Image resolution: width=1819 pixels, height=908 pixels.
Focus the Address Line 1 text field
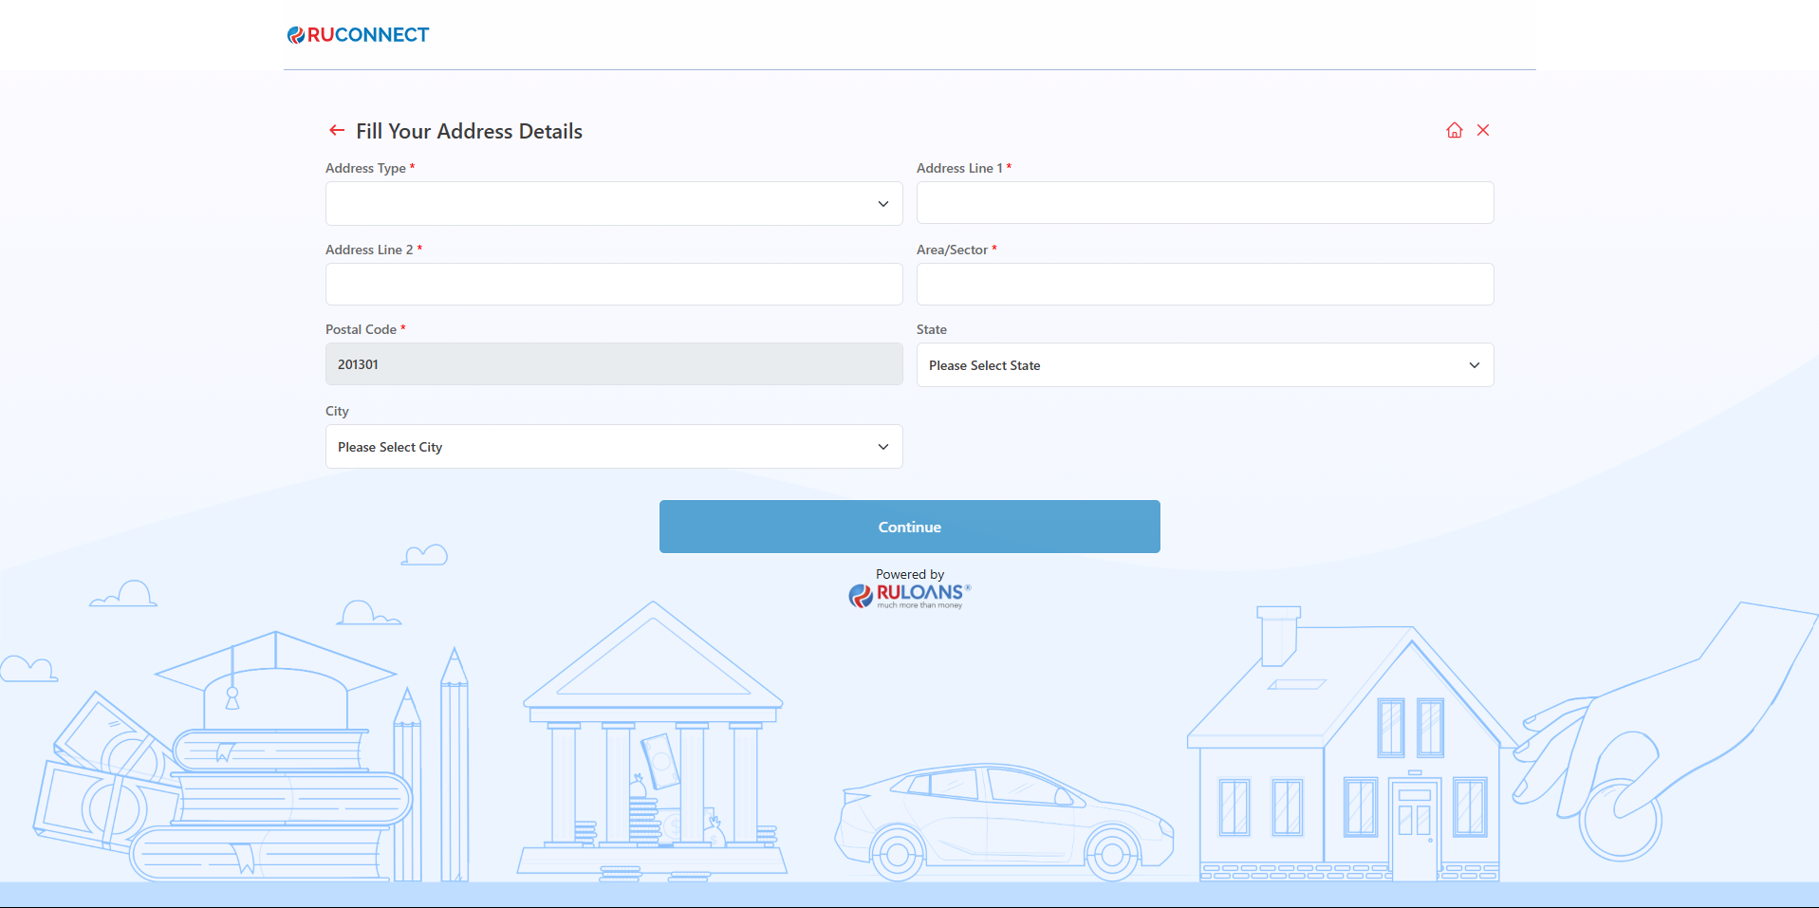[x=1204, y=203]
